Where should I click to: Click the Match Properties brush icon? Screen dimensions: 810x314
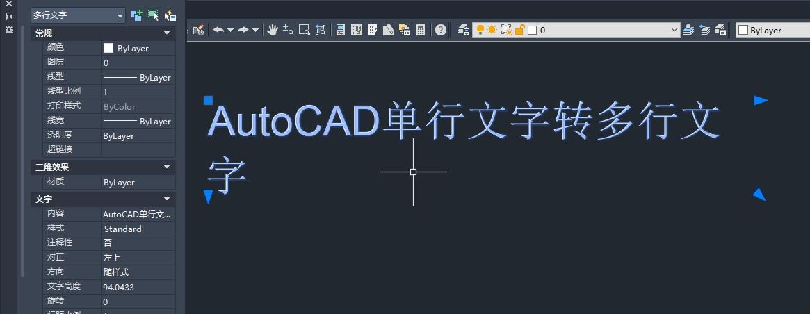(x=198, y=30)
